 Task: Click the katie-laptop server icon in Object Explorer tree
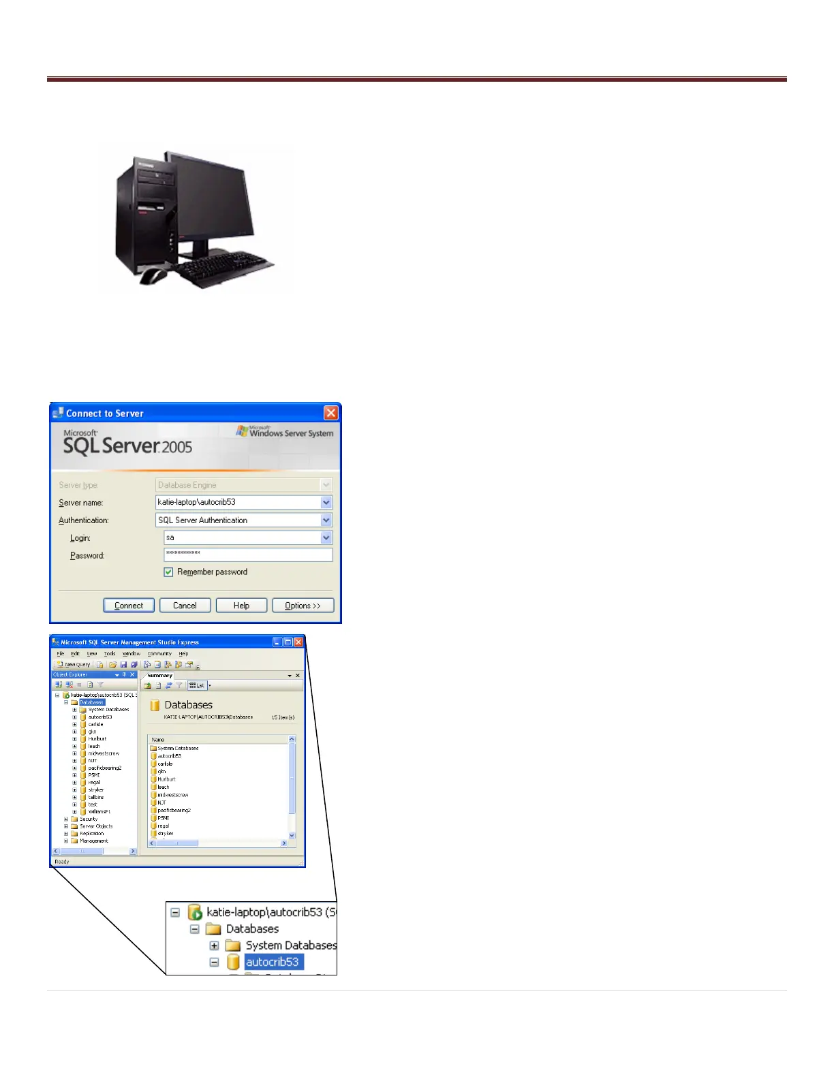tap(66, 695)
